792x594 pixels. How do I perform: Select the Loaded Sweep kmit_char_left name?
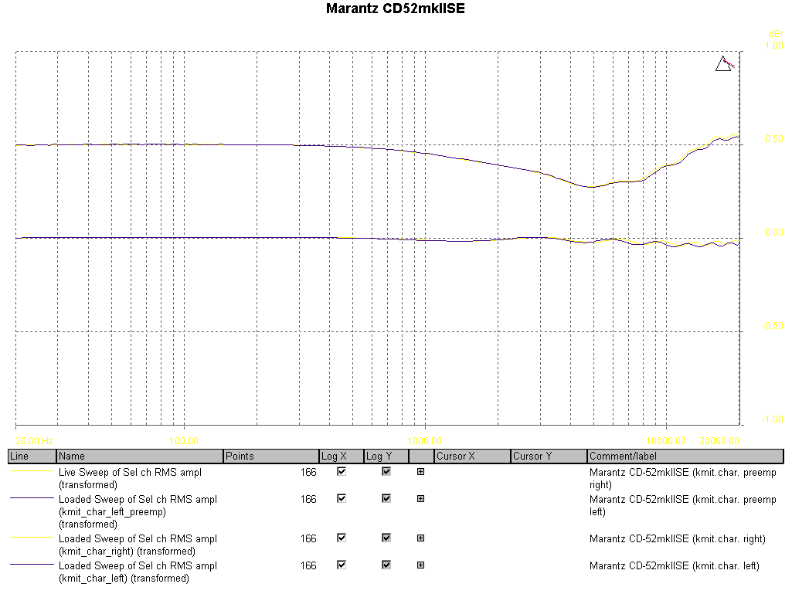tap(138, 572)
